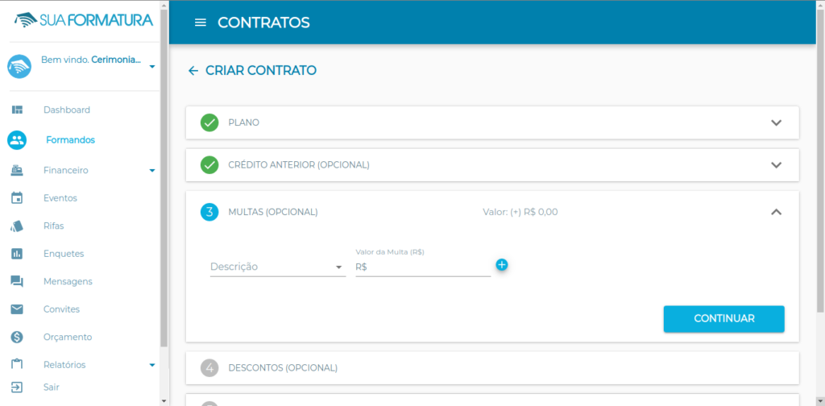Click the Enquetes chart icon
825x406 pixels.
tap(18, 254)
